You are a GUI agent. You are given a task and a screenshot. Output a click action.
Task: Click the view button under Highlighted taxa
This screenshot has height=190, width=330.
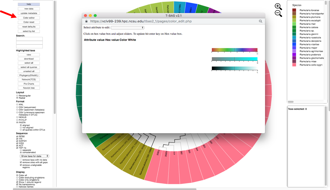pyautogui.click(x=29, y=55)
